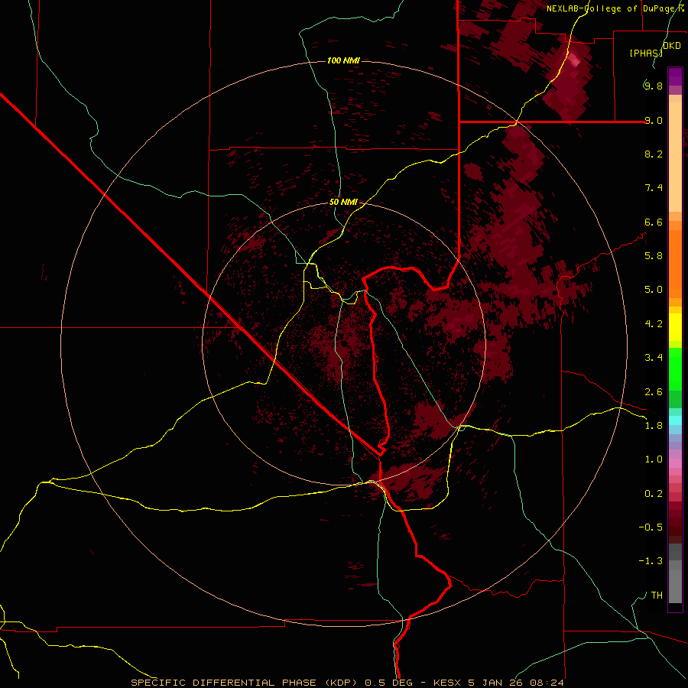Pick the cyan swatch on the color bar
Screen dimensions: 688x688
[x=675, y=420]
